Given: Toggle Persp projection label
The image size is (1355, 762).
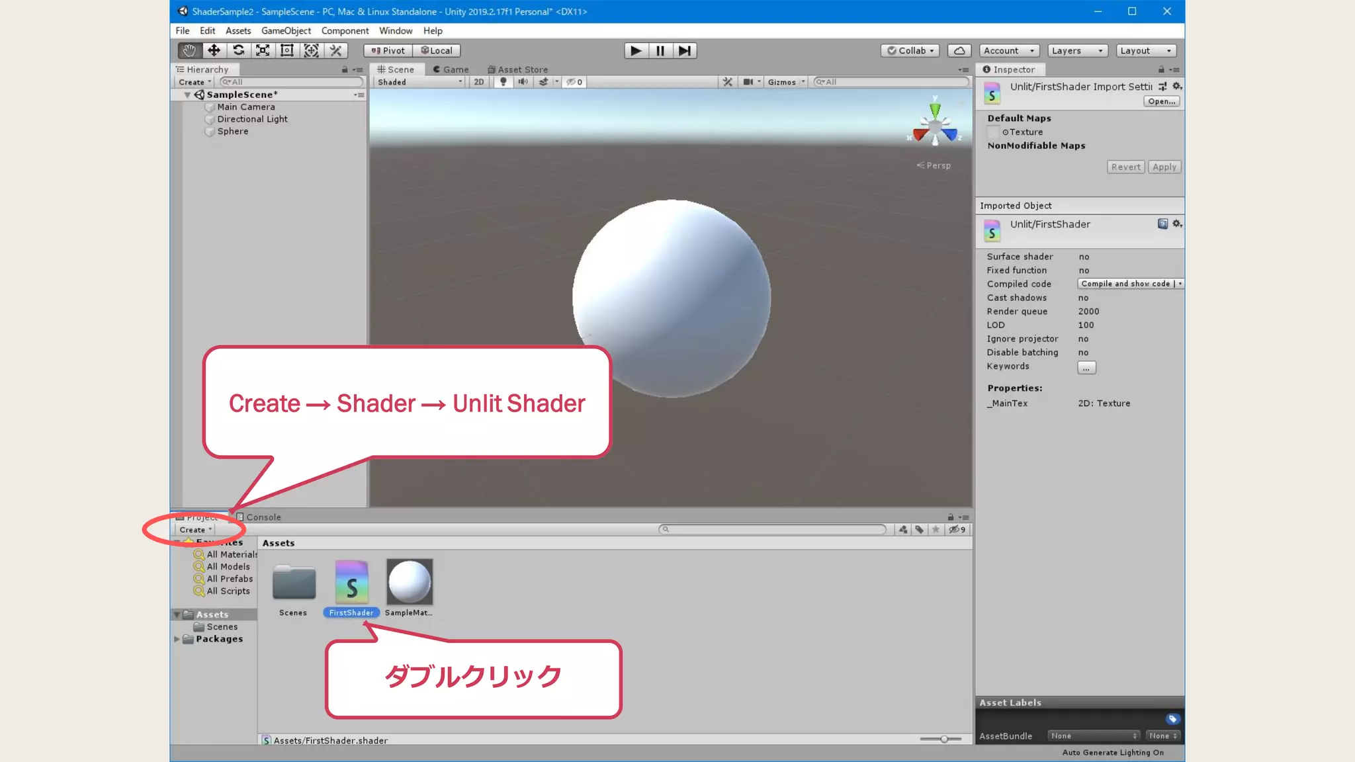Looking at the screenshot, I should 934,165.
